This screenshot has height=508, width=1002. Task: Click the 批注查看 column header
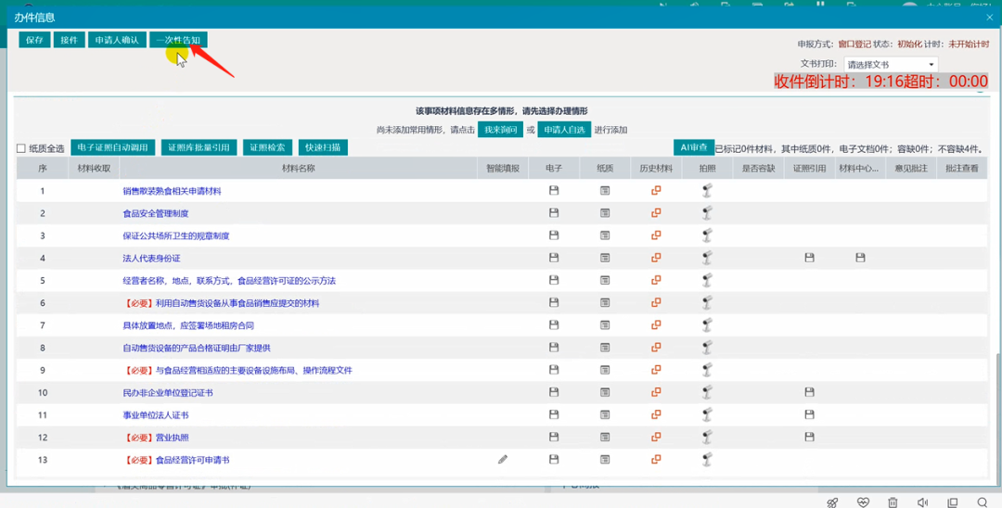pyautogui.click(x=962, y=169)
